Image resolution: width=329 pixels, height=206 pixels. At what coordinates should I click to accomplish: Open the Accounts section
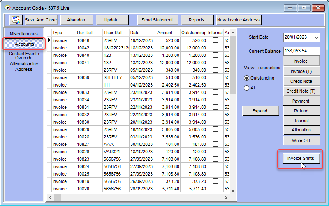pos(24,44)
